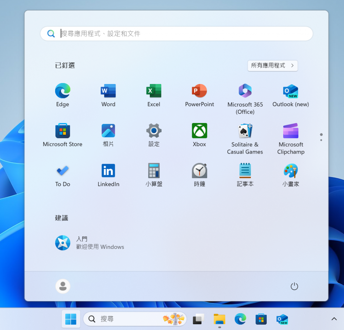The image size is (344, 330).
Task: Open the Edge app from pinned apps
Action: click(62, 95)
